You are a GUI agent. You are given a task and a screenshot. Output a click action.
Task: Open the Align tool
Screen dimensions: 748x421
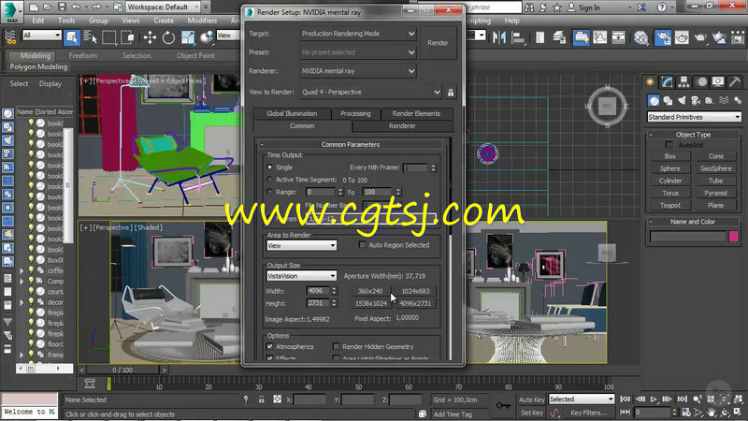click(x=518, y=37)
